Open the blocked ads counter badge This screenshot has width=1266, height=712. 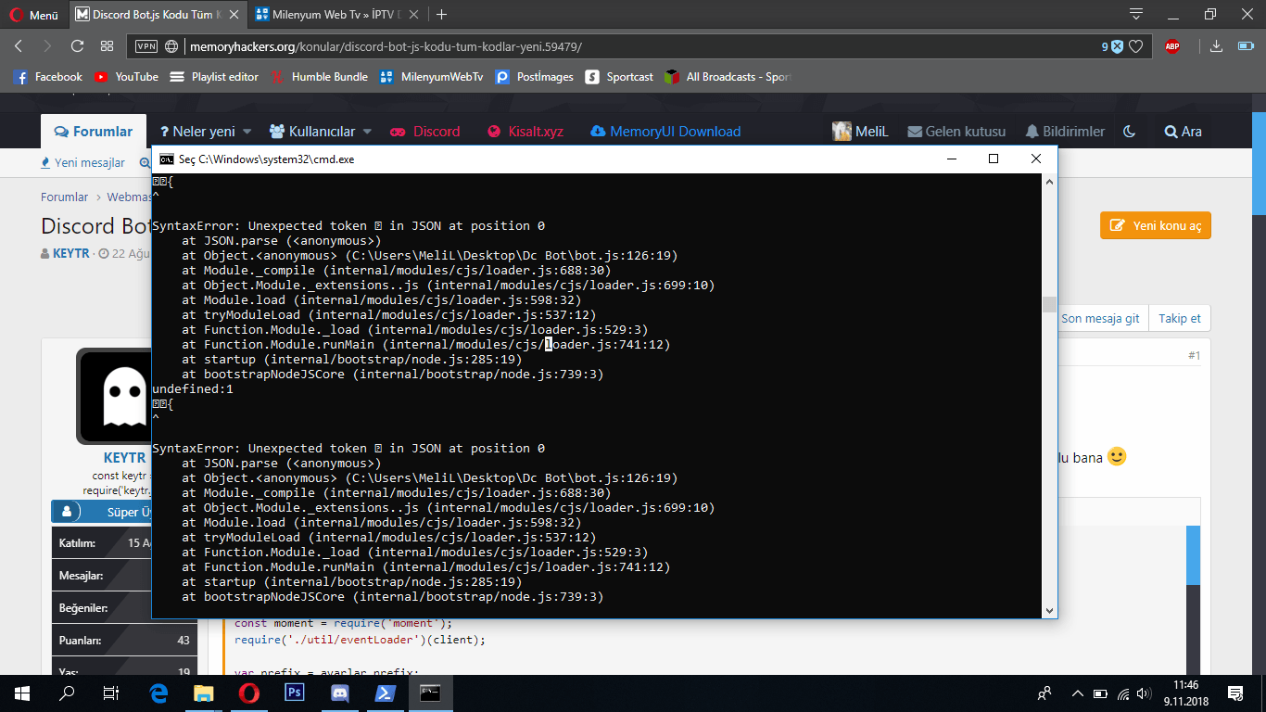click(1112, 46)
